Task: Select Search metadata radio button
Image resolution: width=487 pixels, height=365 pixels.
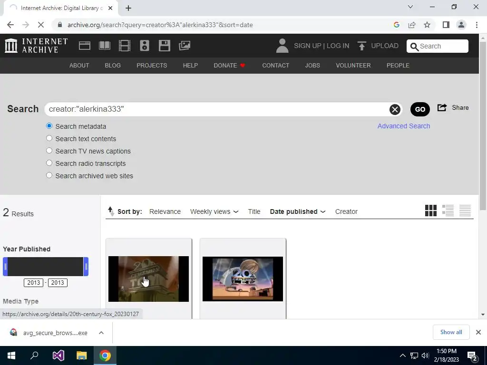Action: (x=49, y=126)
